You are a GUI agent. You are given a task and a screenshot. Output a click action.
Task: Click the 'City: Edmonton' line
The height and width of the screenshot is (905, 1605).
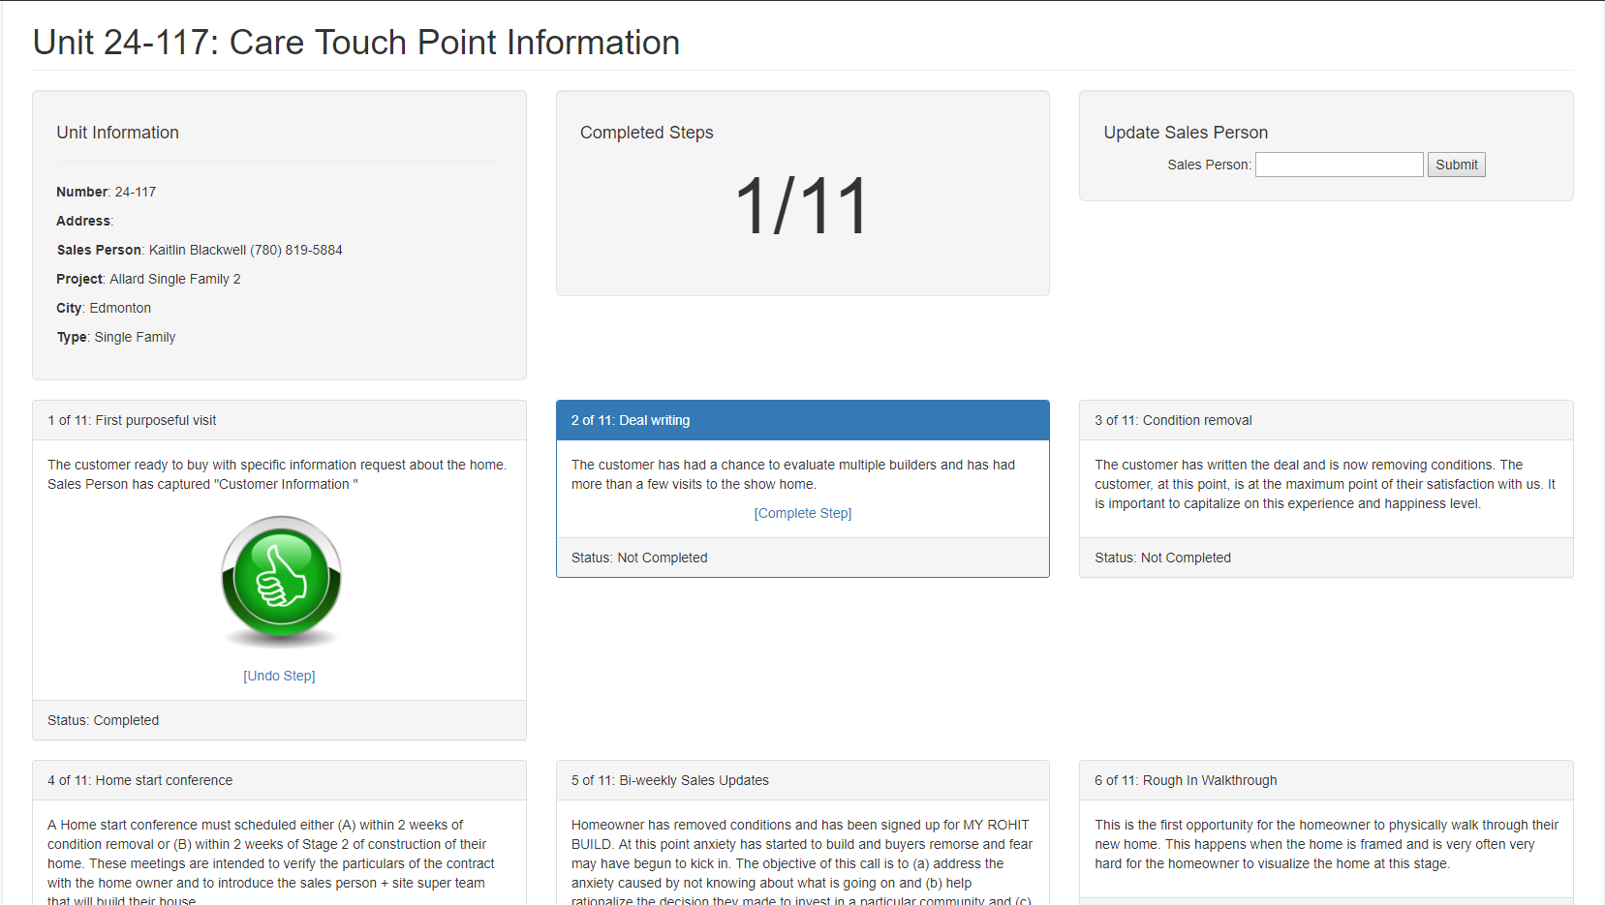[x=104, y=308]
